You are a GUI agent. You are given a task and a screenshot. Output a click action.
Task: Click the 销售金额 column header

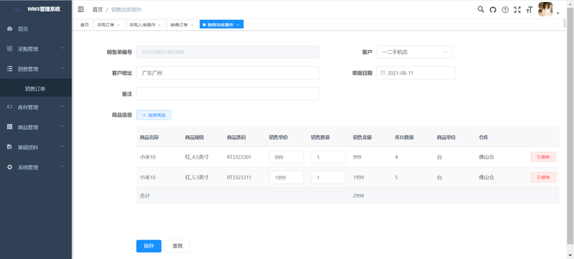362,138
